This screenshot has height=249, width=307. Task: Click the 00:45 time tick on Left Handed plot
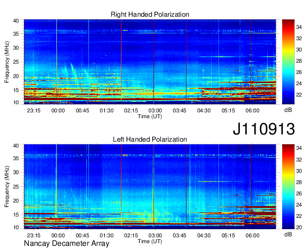[83, 235]
